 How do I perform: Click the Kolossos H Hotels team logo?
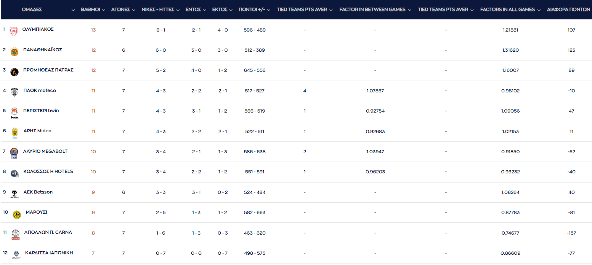(14, 173)
